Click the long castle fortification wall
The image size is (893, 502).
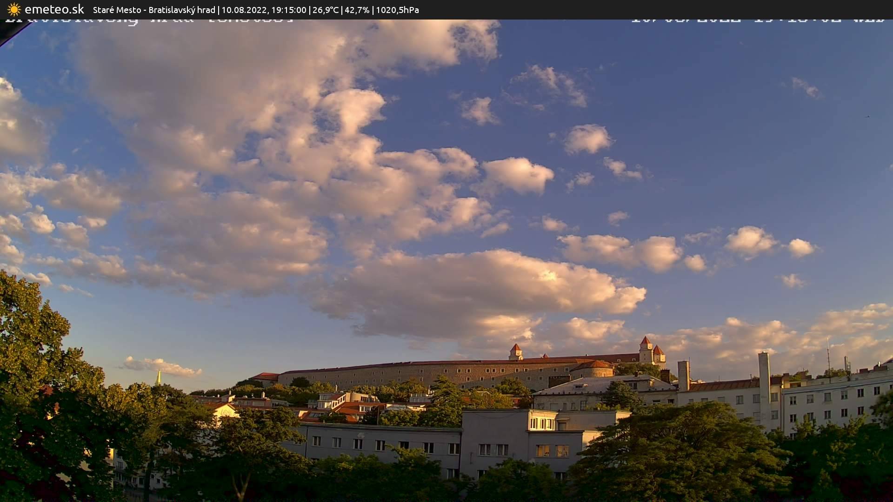pyautogui.click(x=419, y=373)
